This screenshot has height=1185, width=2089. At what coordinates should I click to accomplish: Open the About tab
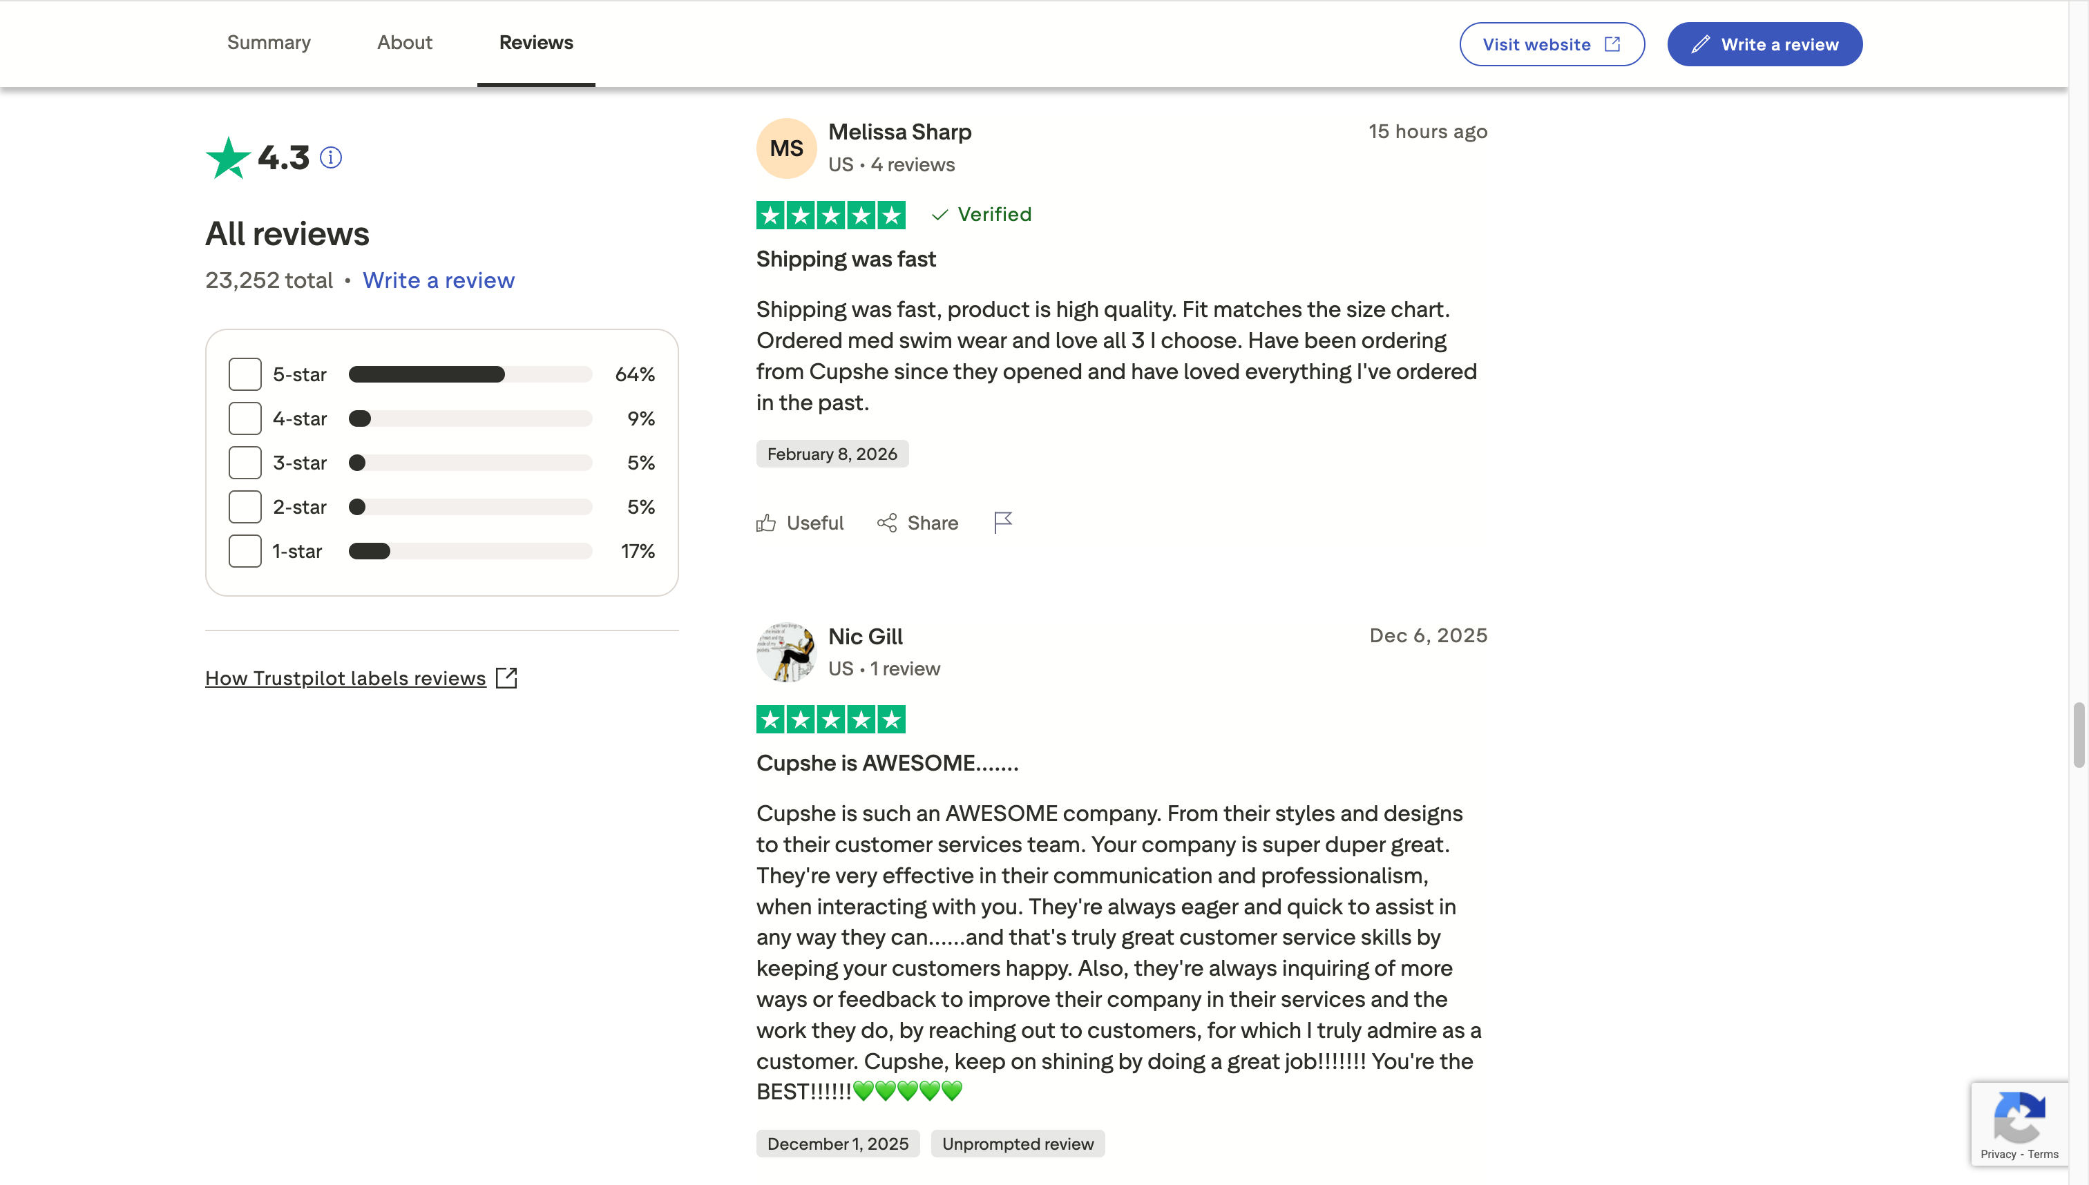click(405, 42)
